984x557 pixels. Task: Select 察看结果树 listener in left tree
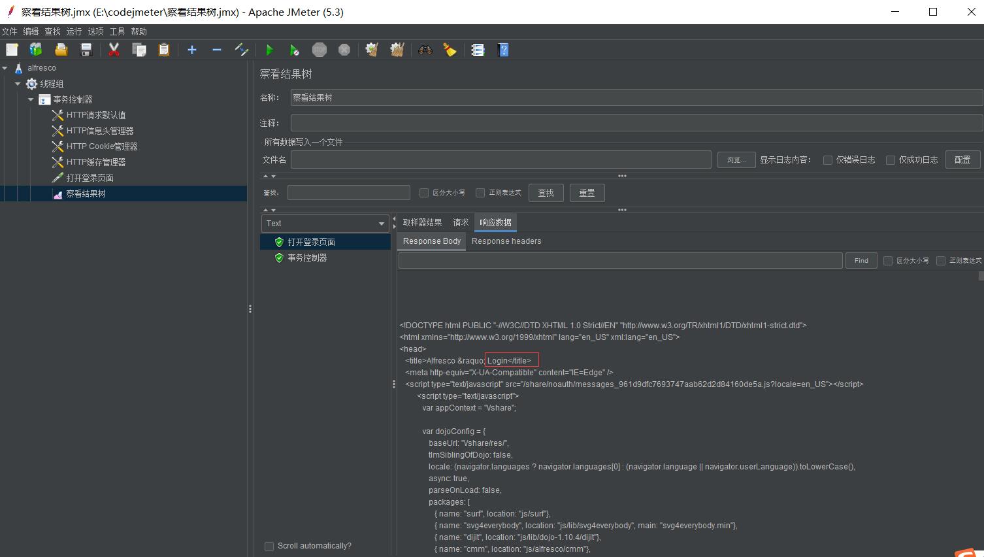(x=86, y=194)
